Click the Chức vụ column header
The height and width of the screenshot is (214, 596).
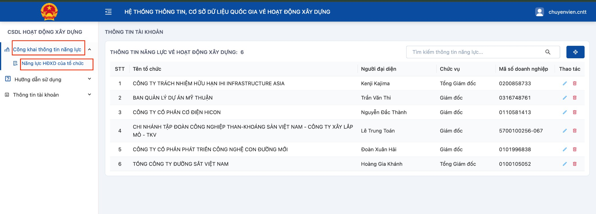click(450, 69)
